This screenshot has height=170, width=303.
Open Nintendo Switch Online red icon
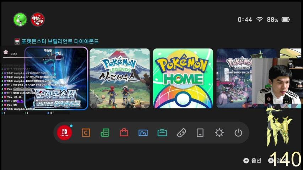point(64,132)
